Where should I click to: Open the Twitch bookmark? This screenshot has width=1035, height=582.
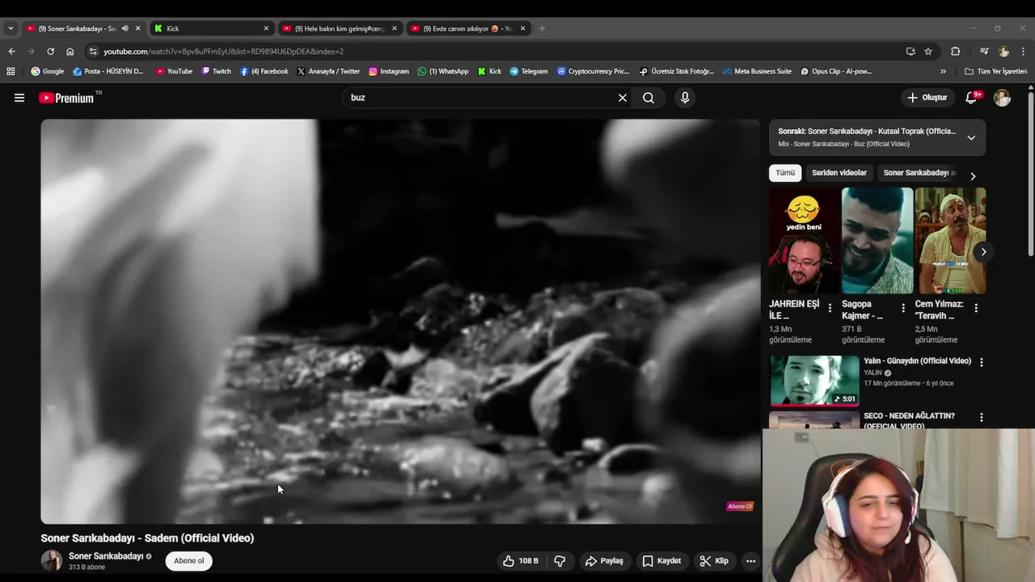(216, 71)
